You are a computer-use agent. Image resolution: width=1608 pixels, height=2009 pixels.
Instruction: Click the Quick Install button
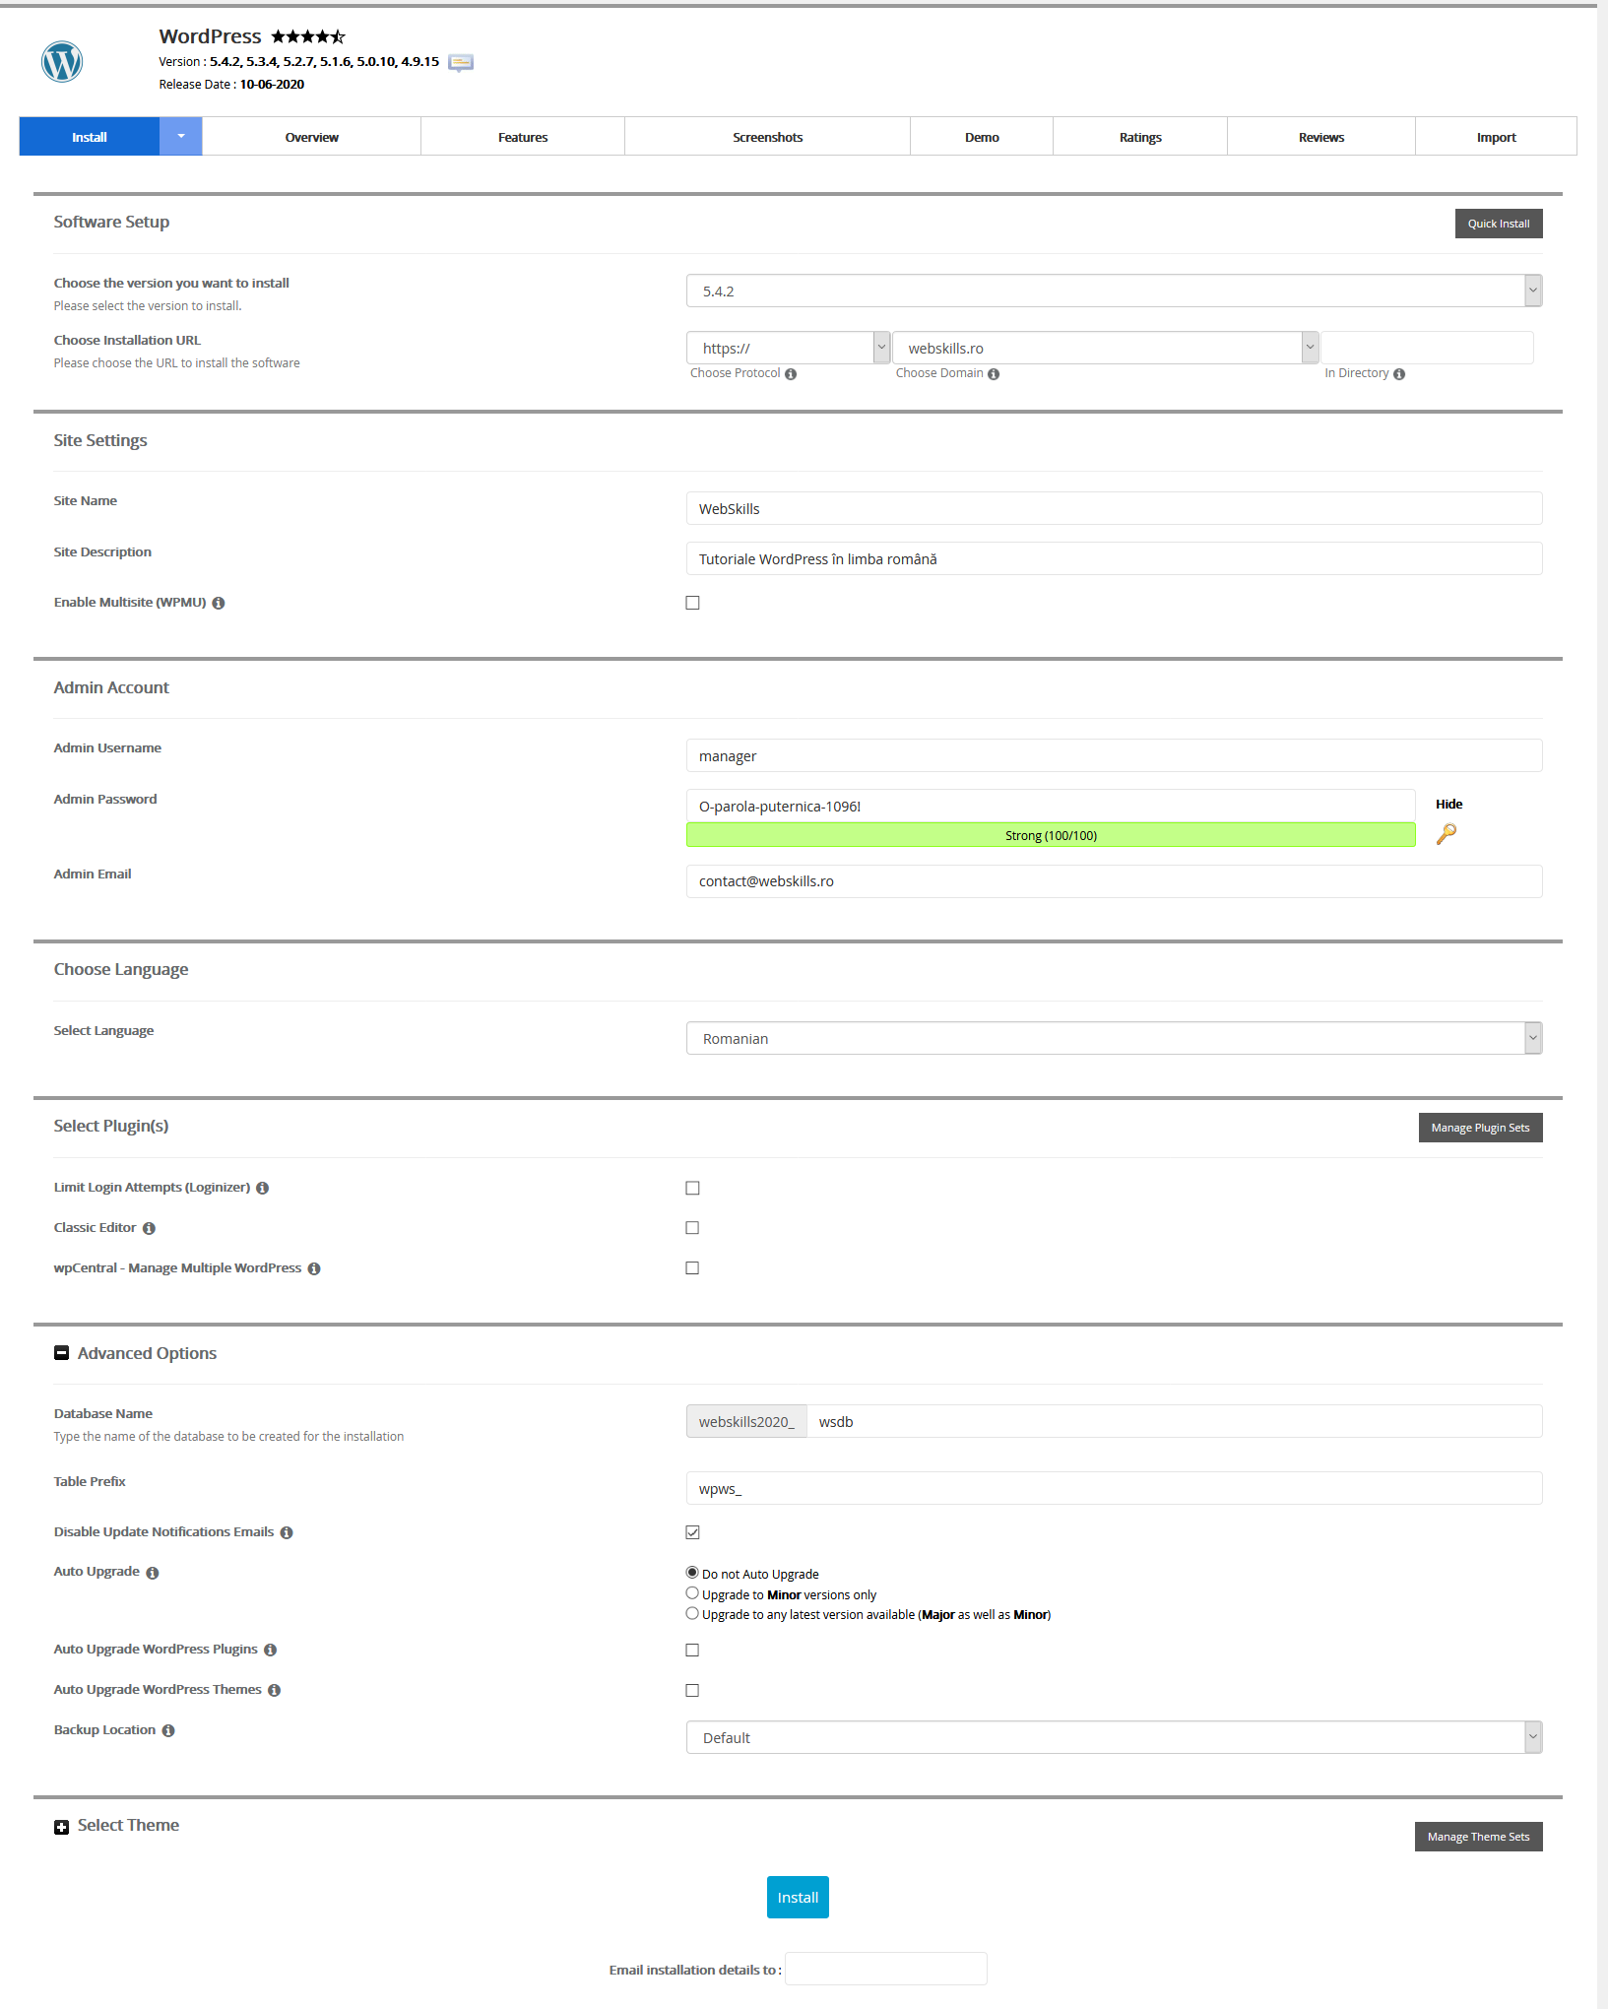[x=1498, y=224]
